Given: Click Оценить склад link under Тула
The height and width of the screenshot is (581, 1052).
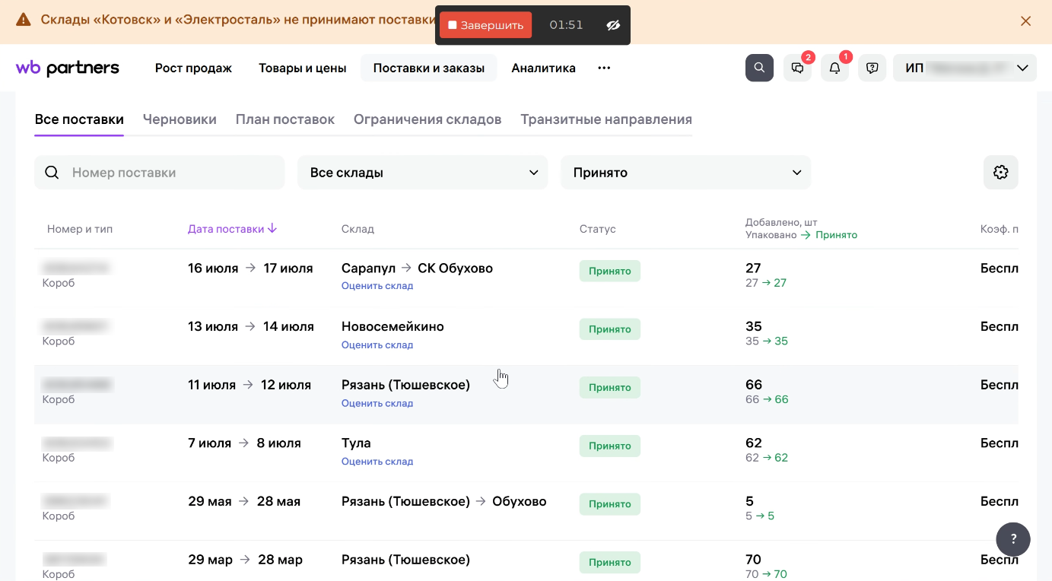Looking at the screenshot, I should tap(377, 462).
